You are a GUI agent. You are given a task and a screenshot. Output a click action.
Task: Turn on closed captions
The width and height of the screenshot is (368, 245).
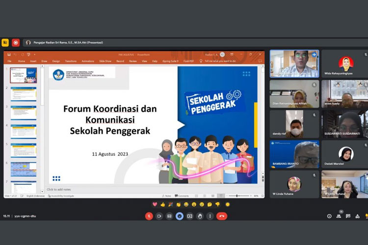169,216
